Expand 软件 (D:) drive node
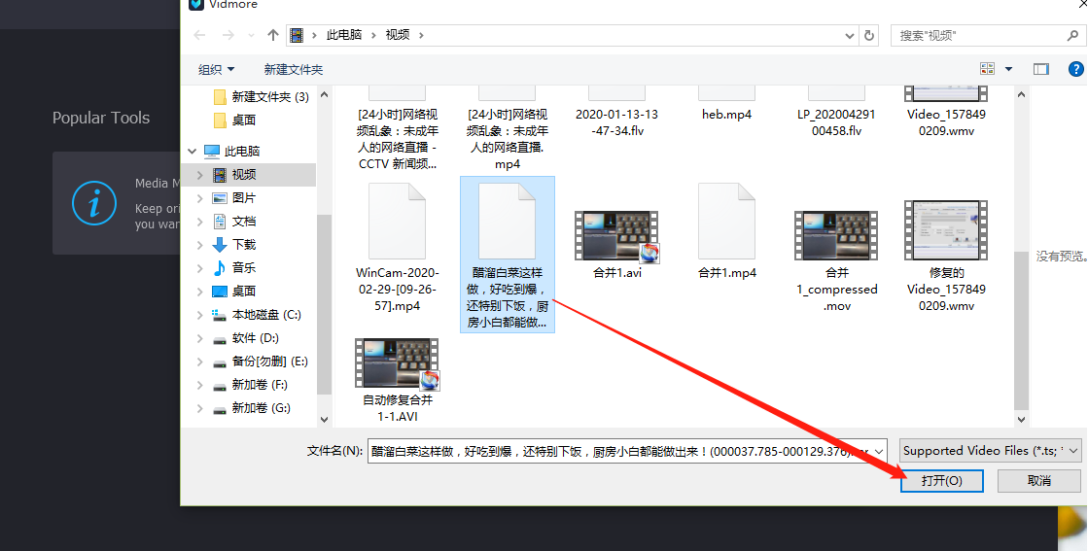 200,338
